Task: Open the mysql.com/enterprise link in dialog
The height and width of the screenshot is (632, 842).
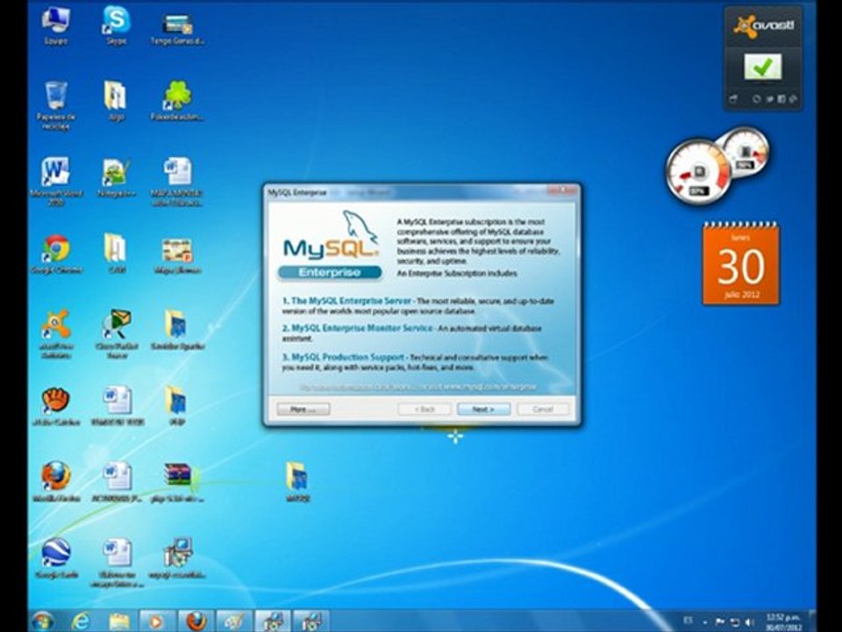Action: pos(489,387)
